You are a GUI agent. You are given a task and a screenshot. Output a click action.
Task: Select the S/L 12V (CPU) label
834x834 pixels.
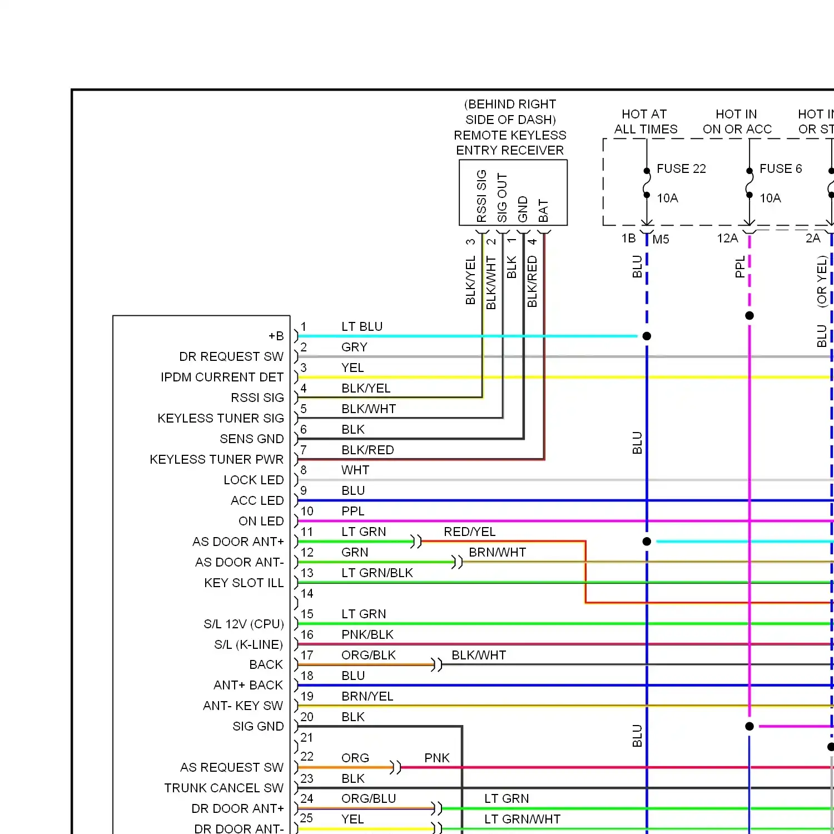(244, 624)
